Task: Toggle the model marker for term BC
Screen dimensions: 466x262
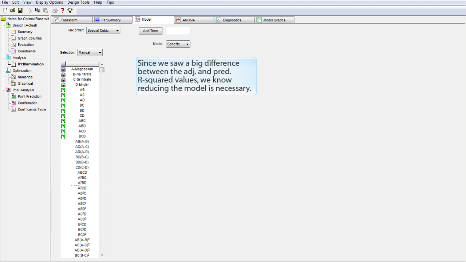Action: 63,105
